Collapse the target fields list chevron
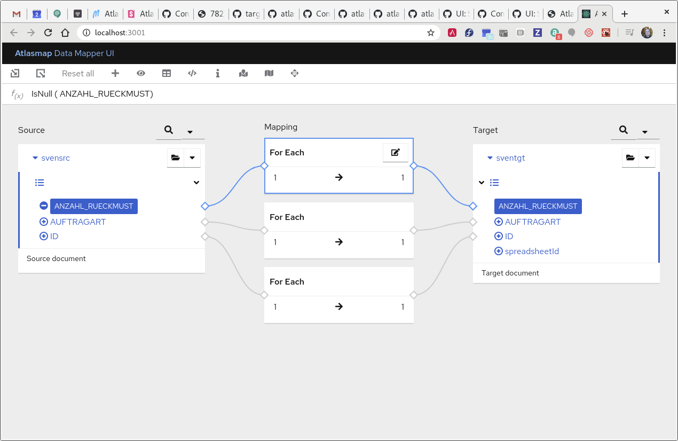Image resolution: width=678 pixels, height=441 pixels. point(481,182)
